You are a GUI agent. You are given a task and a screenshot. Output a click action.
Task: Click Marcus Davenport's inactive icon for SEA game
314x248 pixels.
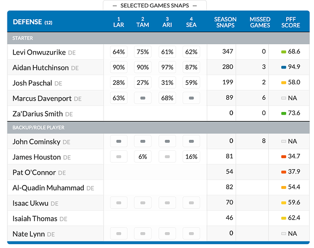(190, 98)
